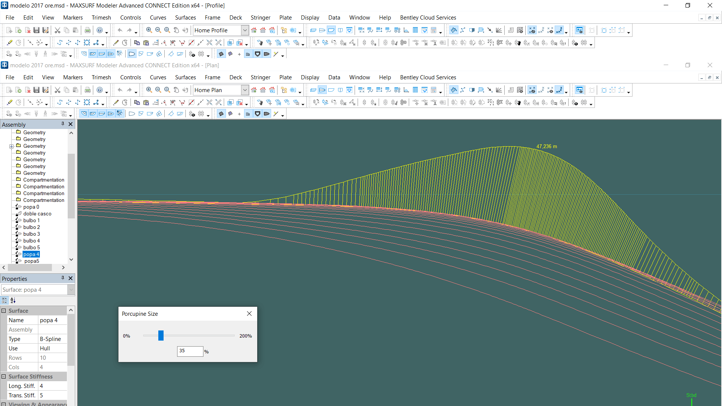Open calculator icon in Plan window toolbar
The height and width of the screenshot is (406, 722).
point(434,90)
